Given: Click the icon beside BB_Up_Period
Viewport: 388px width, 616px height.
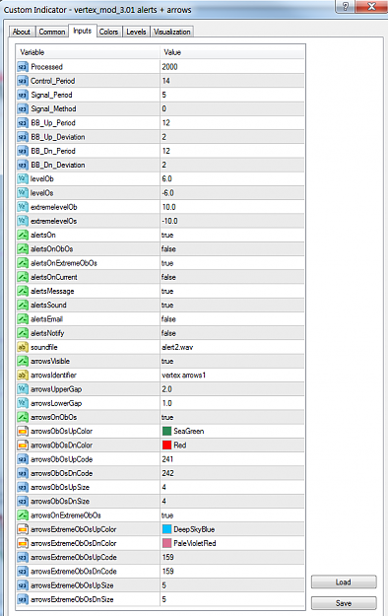Looking at the screenshot, I should 23,123.
